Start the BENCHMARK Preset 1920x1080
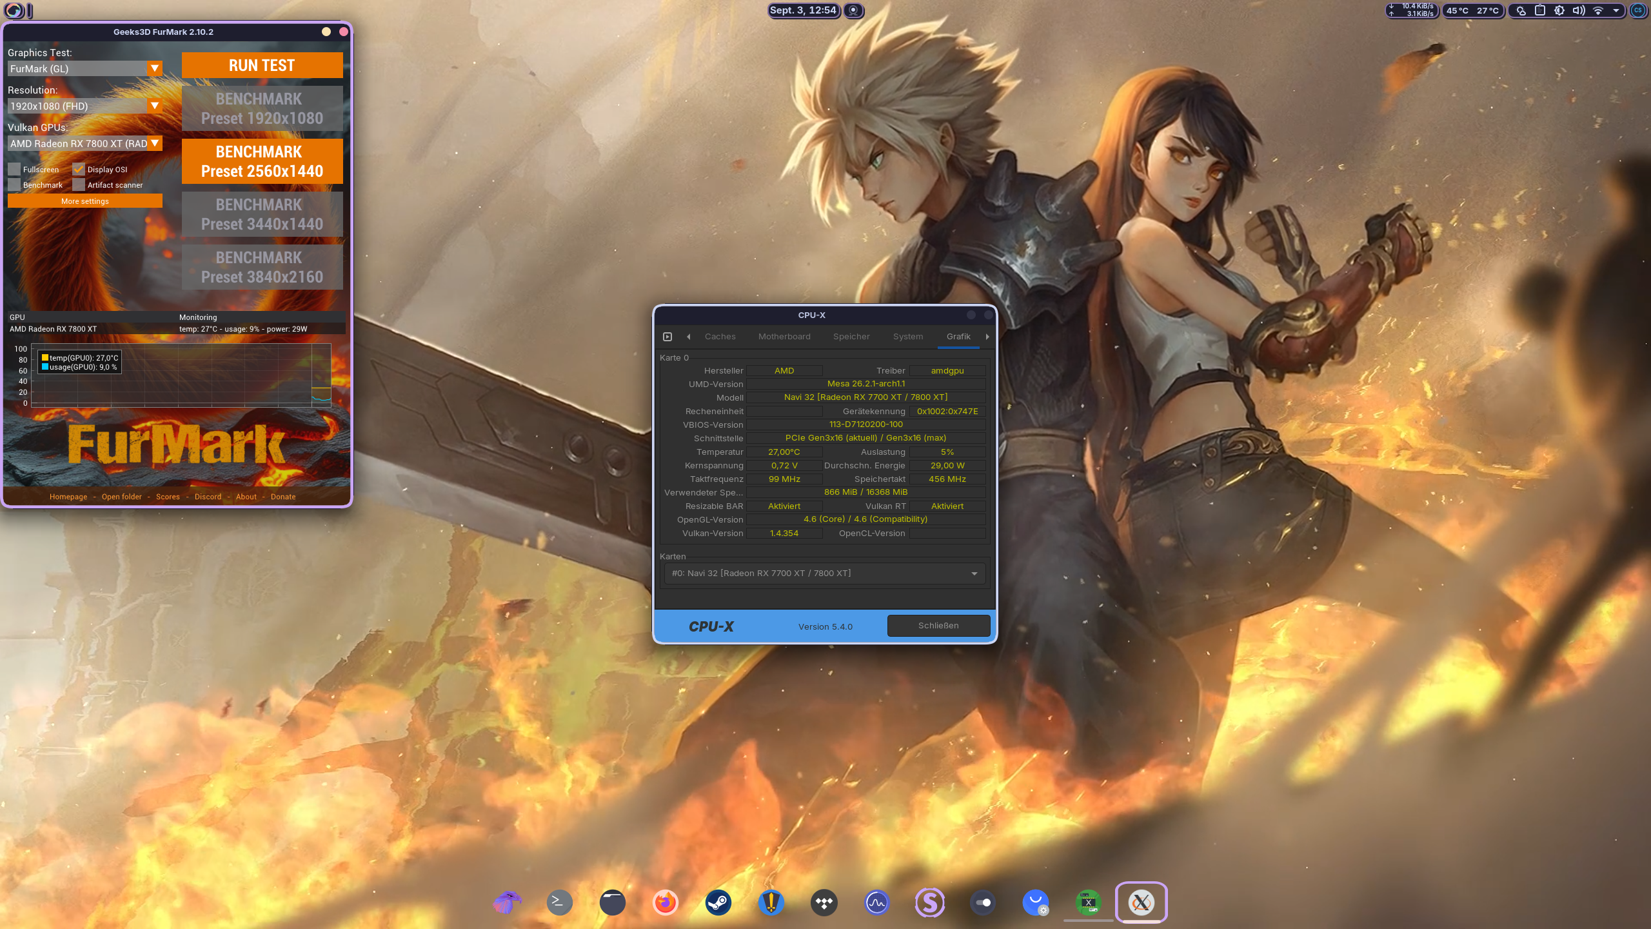 [262, 108]
